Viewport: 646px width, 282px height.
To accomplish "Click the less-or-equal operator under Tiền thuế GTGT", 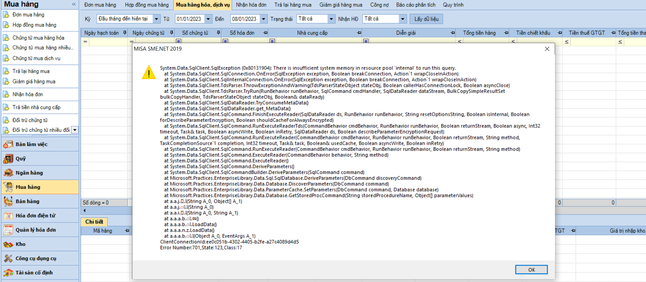I will [x=567, y=42].
